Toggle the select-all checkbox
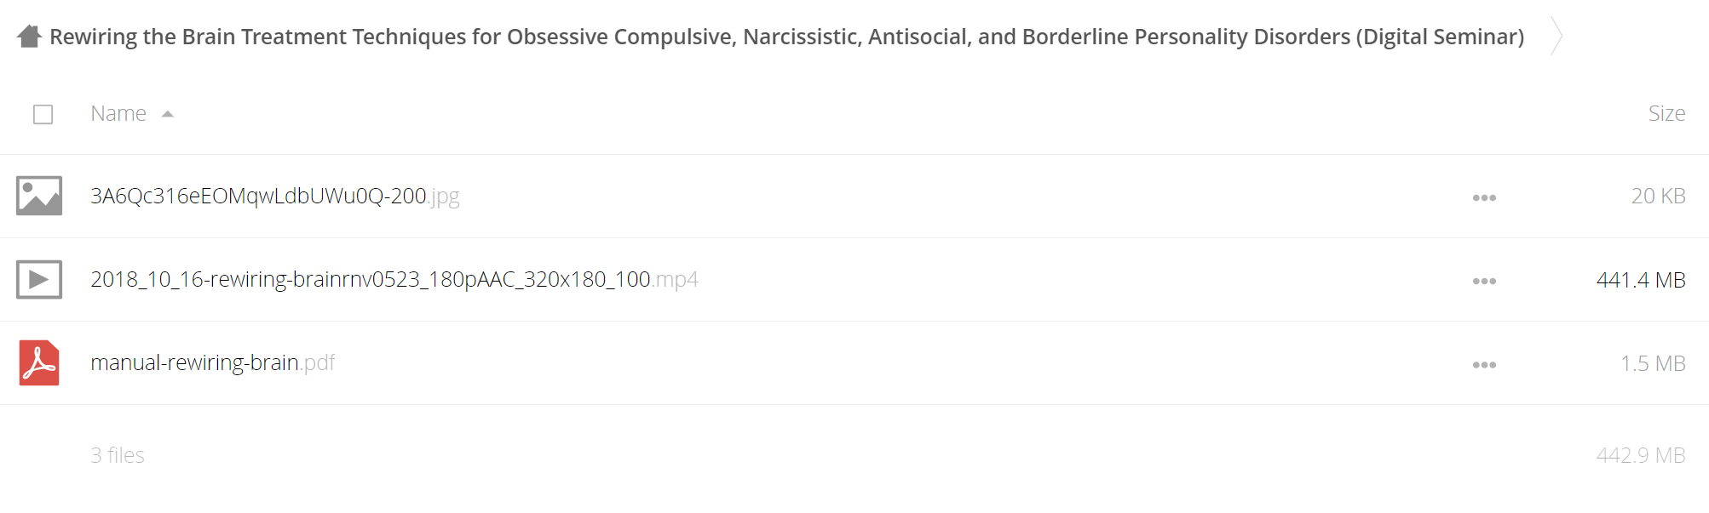 pos(43,114)
